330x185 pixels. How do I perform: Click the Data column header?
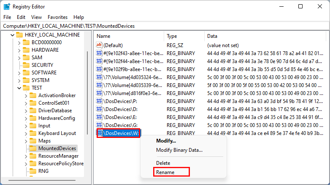pos(265,36)
